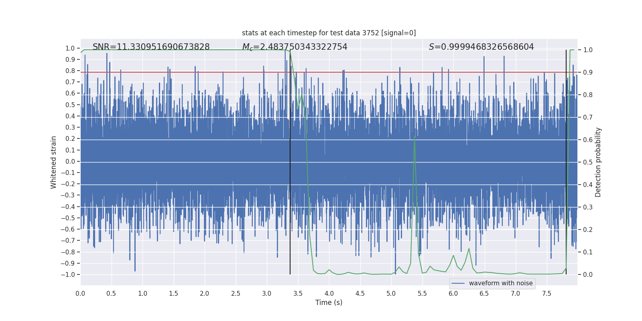The height and width of the screenshot is (321, 642).
Task: Select the −0.7 tick on the Whitened strain axis
Action: 68,240
